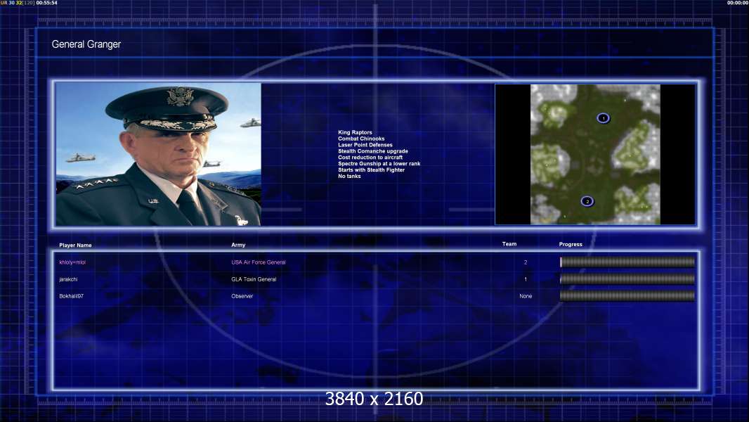Click the Progress column header
749x422 pixels.
tap(571, 244)
